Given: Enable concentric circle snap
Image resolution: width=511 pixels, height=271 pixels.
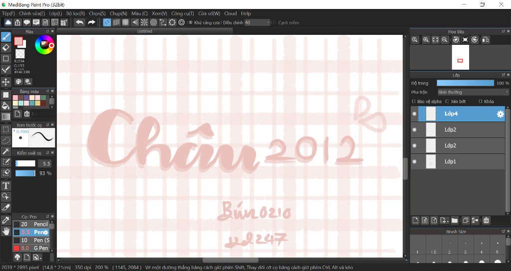Looking at the screenshot, I should coord(154,22).
